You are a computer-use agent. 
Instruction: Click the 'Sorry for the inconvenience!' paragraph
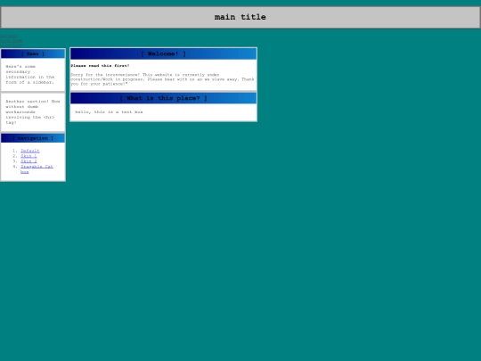click(x=162, y=79)
